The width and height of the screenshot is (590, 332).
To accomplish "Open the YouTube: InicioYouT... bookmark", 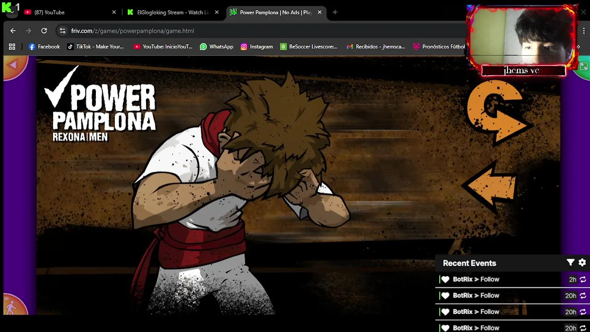I will click(163, 47).
